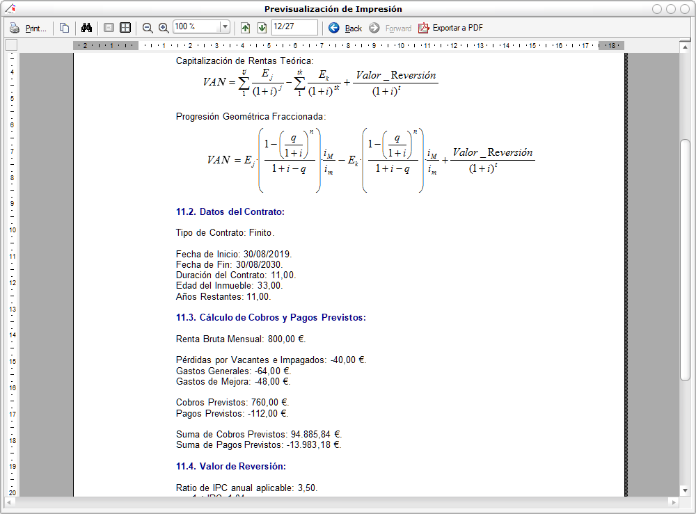Click the copy pages icon
Image resolution: width=696 pixels, height=514 pixels.
click(64, 28)
